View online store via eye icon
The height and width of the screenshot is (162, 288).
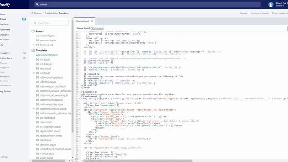(24, 58)
